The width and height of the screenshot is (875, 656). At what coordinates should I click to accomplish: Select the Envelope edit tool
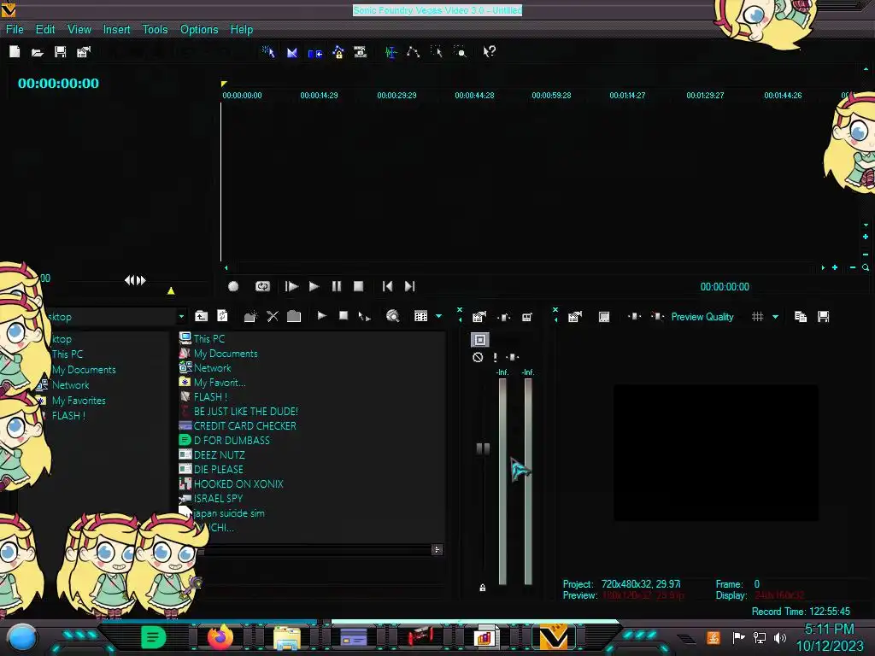[413, 52]
